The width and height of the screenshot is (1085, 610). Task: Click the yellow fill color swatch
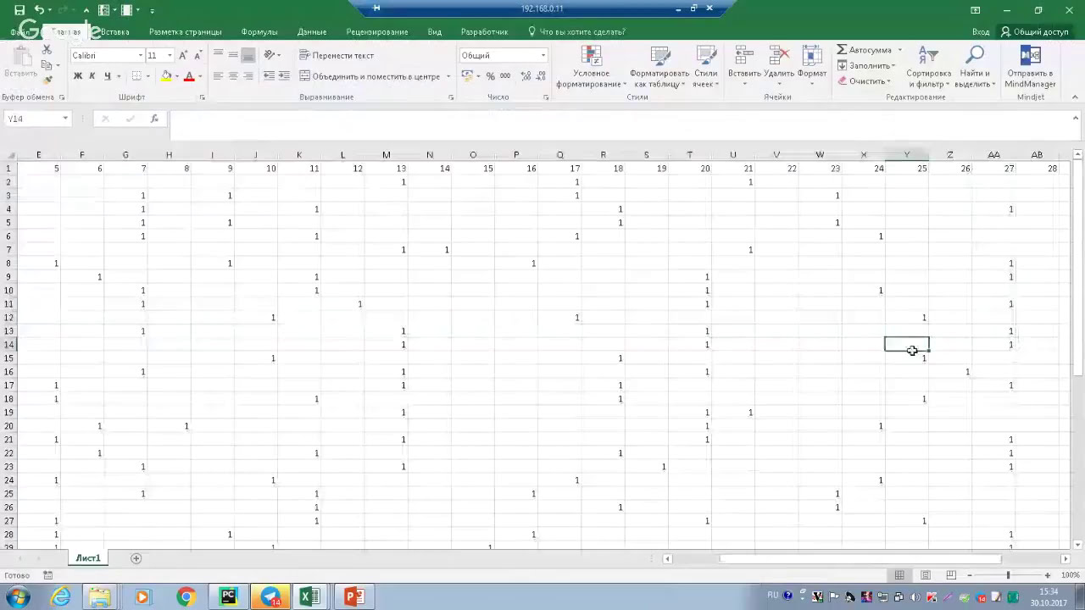[167, 76]
